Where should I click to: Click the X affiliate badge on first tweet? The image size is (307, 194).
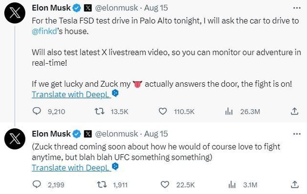click(x=88, y=8)
